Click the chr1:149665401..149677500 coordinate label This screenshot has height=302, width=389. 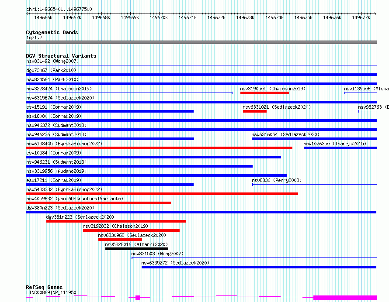[59, 10]
